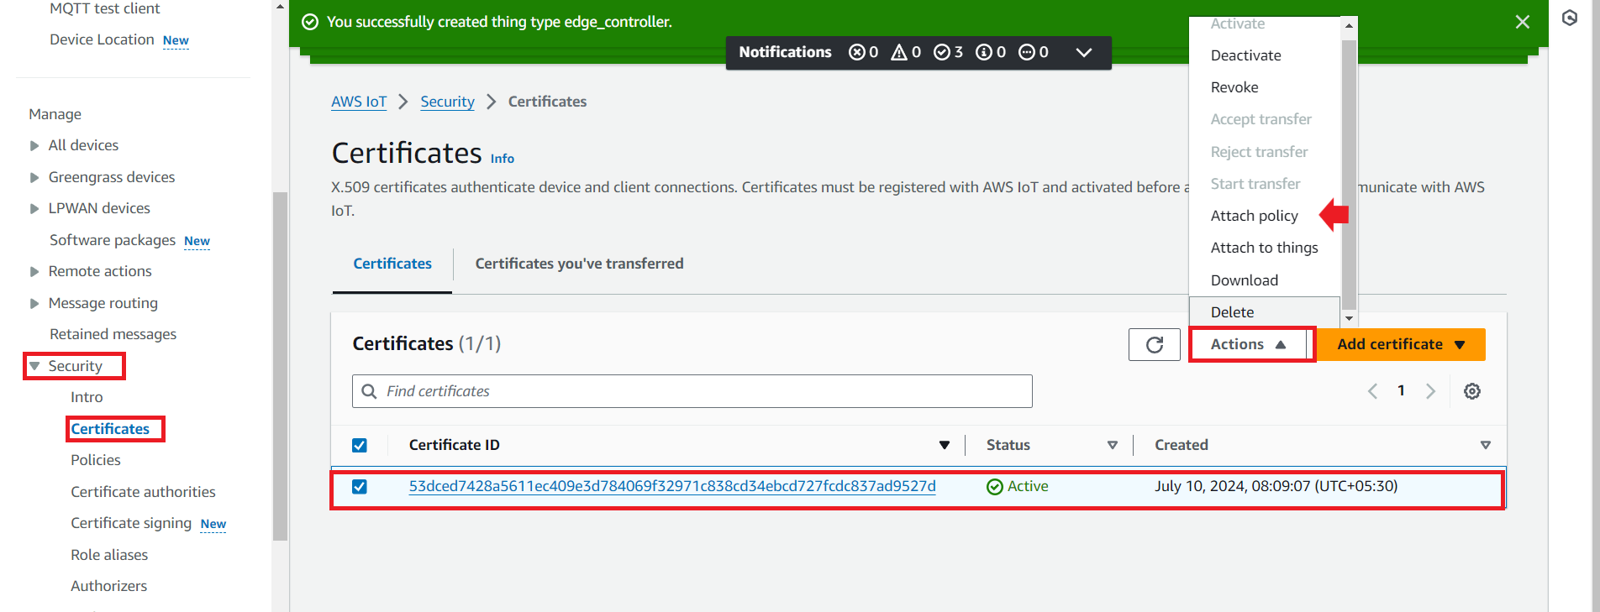The image size is (1600, 612).
Task: Expand LPWAN devices section
Action: [34, 208]
